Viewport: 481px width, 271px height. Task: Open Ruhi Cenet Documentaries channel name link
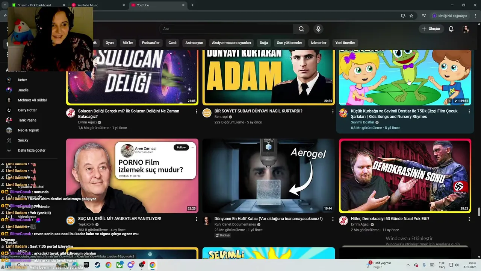[235, 224]
